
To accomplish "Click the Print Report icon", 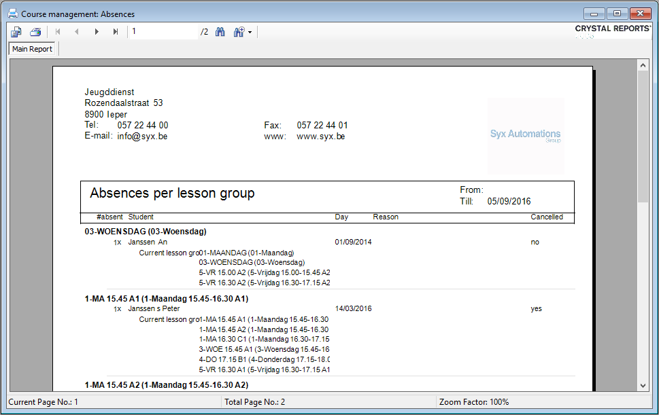I will coord(35,32).
